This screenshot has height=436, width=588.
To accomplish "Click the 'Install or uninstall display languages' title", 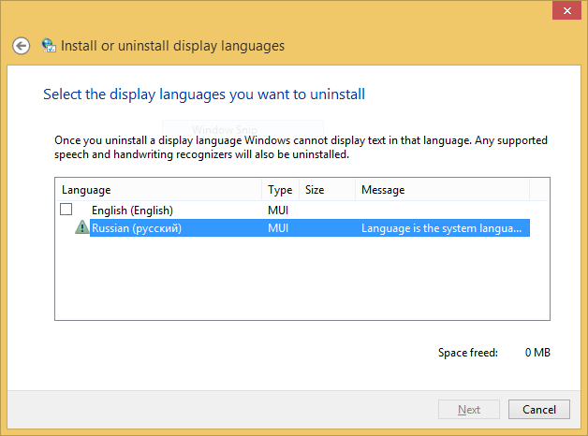I will [172, 46].
